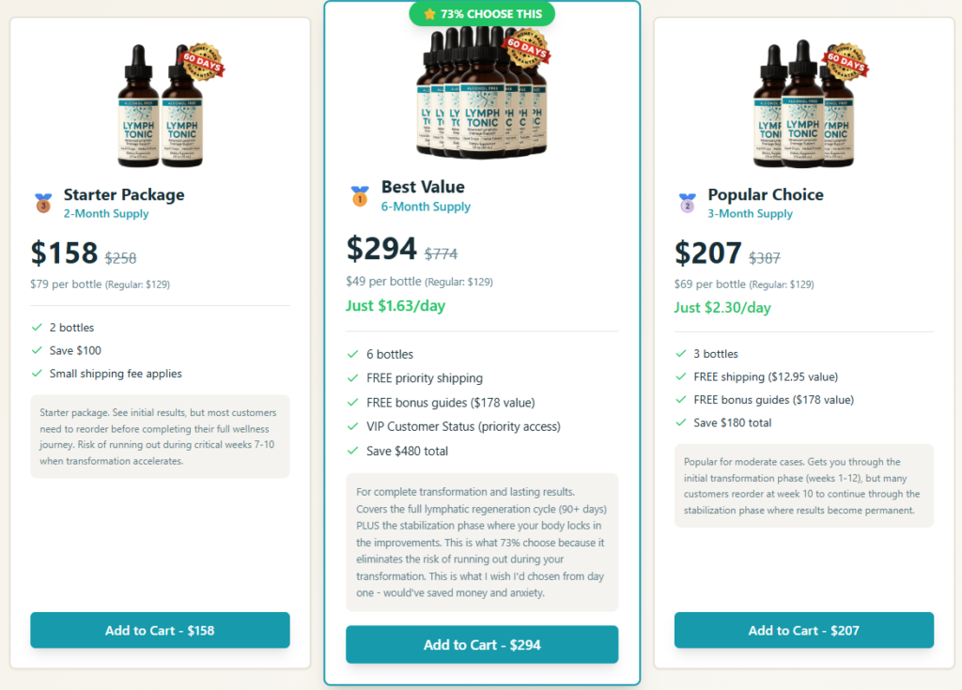Select the 3-Month Supply link text

click(750, 213)
